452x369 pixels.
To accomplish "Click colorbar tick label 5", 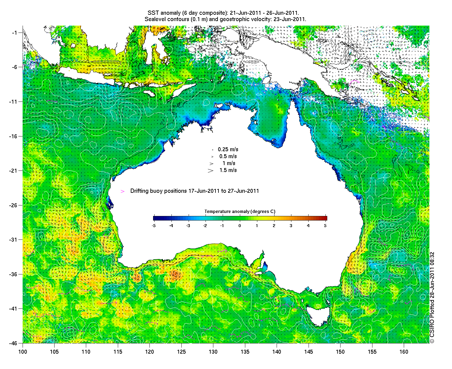I will pos(325,225).
